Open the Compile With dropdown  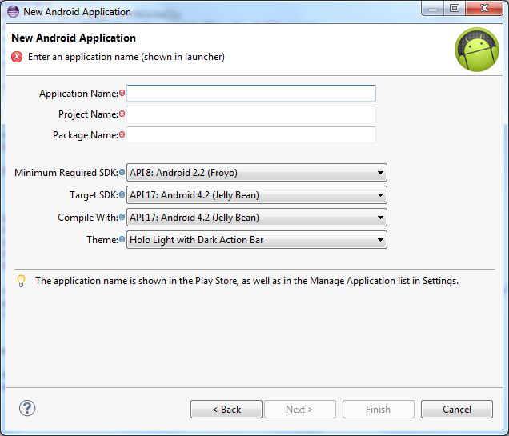pyautogui.click(x=257, y=218)
